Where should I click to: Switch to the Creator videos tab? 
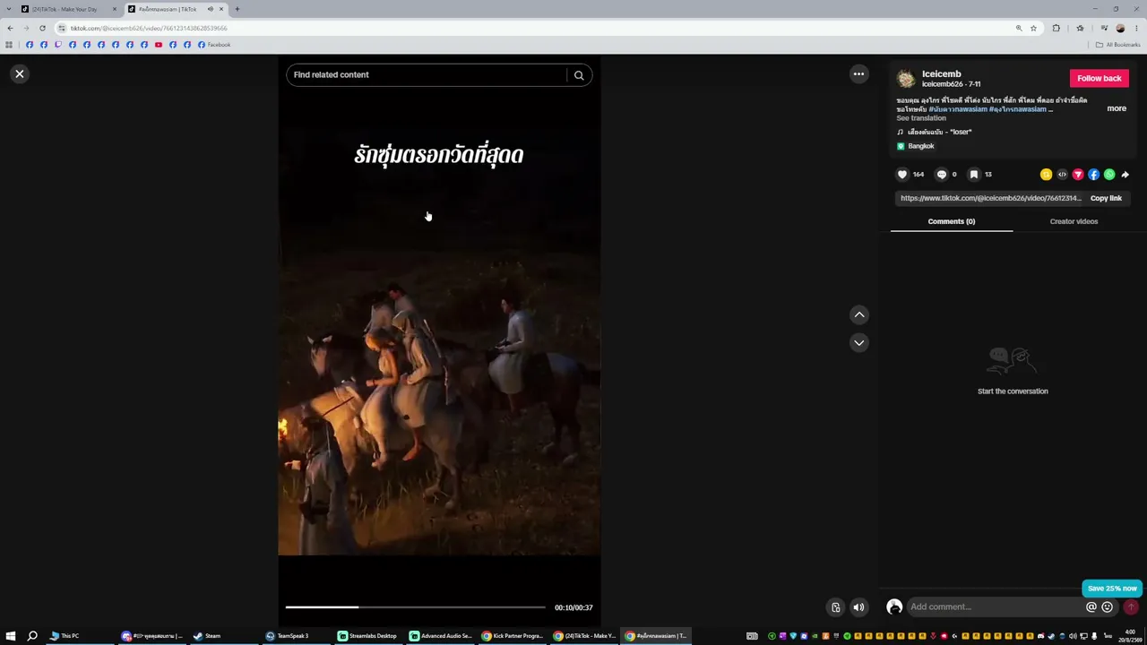pyautogui.click(x=1074, y=221)
